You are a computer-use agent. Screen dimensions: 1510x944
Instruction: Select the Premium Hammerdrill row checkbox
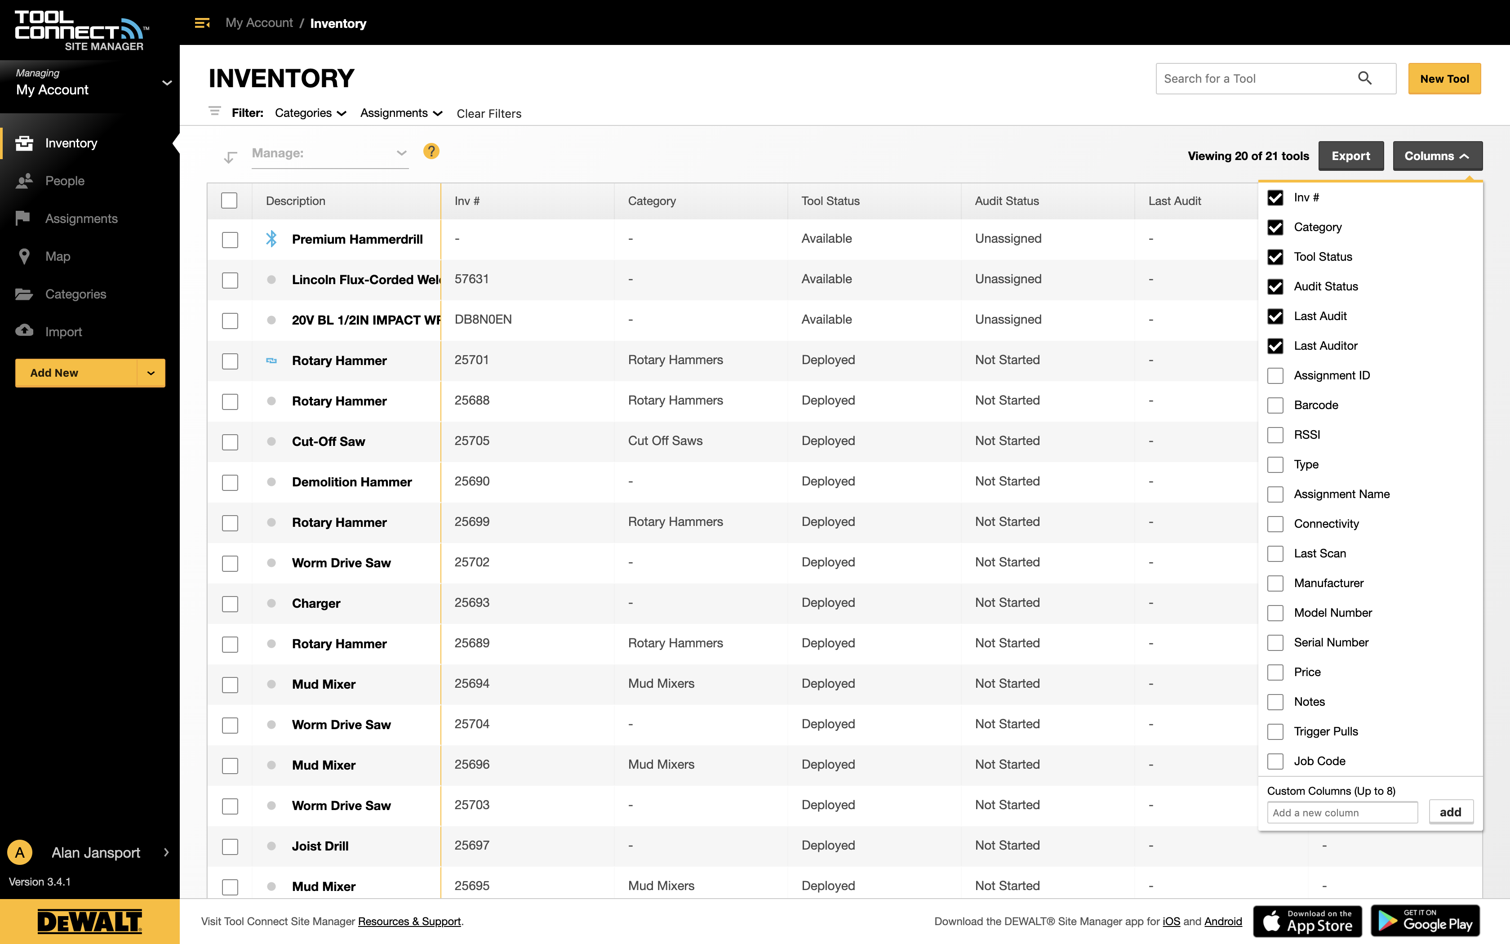[230, 240]
